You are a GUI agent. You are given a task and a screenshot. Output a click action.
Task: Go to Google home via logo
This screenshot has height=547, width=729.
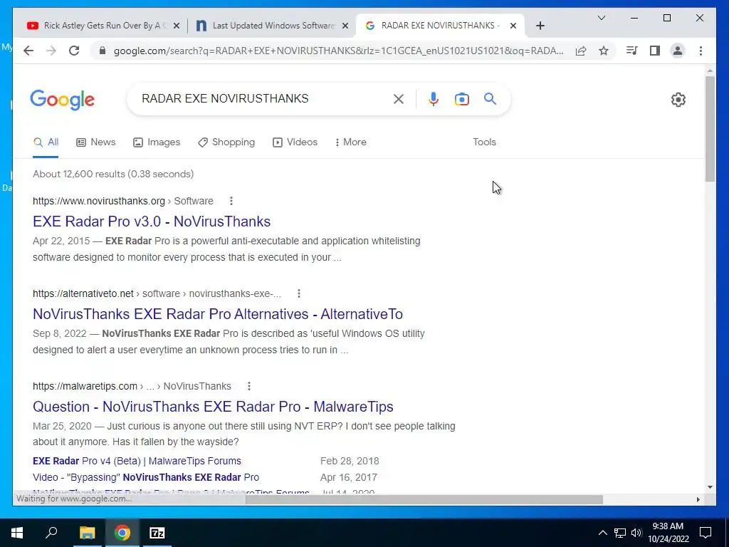tap(63, 100)
